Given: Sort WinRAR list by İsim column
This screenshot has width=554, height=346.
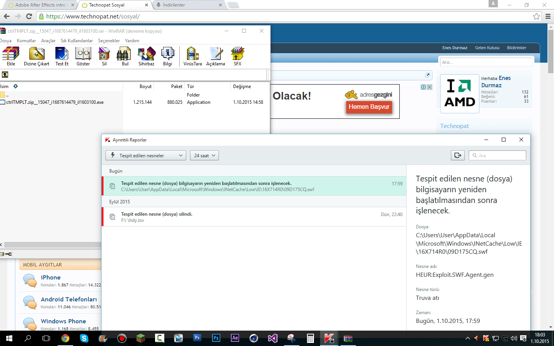Looking at the screenshot, I should 62,86.
